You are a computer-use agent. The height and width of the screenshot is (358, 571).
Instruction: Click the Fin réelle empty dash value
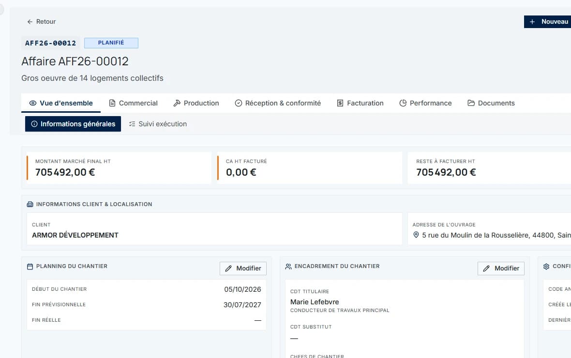(x=258, y=320)
